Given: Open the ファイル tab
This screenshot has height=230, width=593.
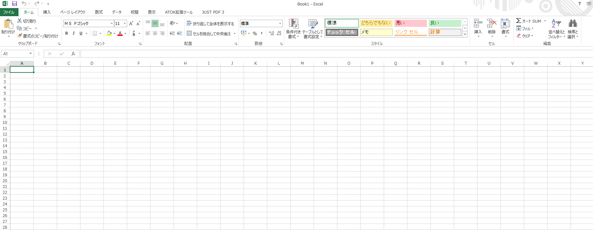Looking at the screenshot, I should [x=9, y=12].
